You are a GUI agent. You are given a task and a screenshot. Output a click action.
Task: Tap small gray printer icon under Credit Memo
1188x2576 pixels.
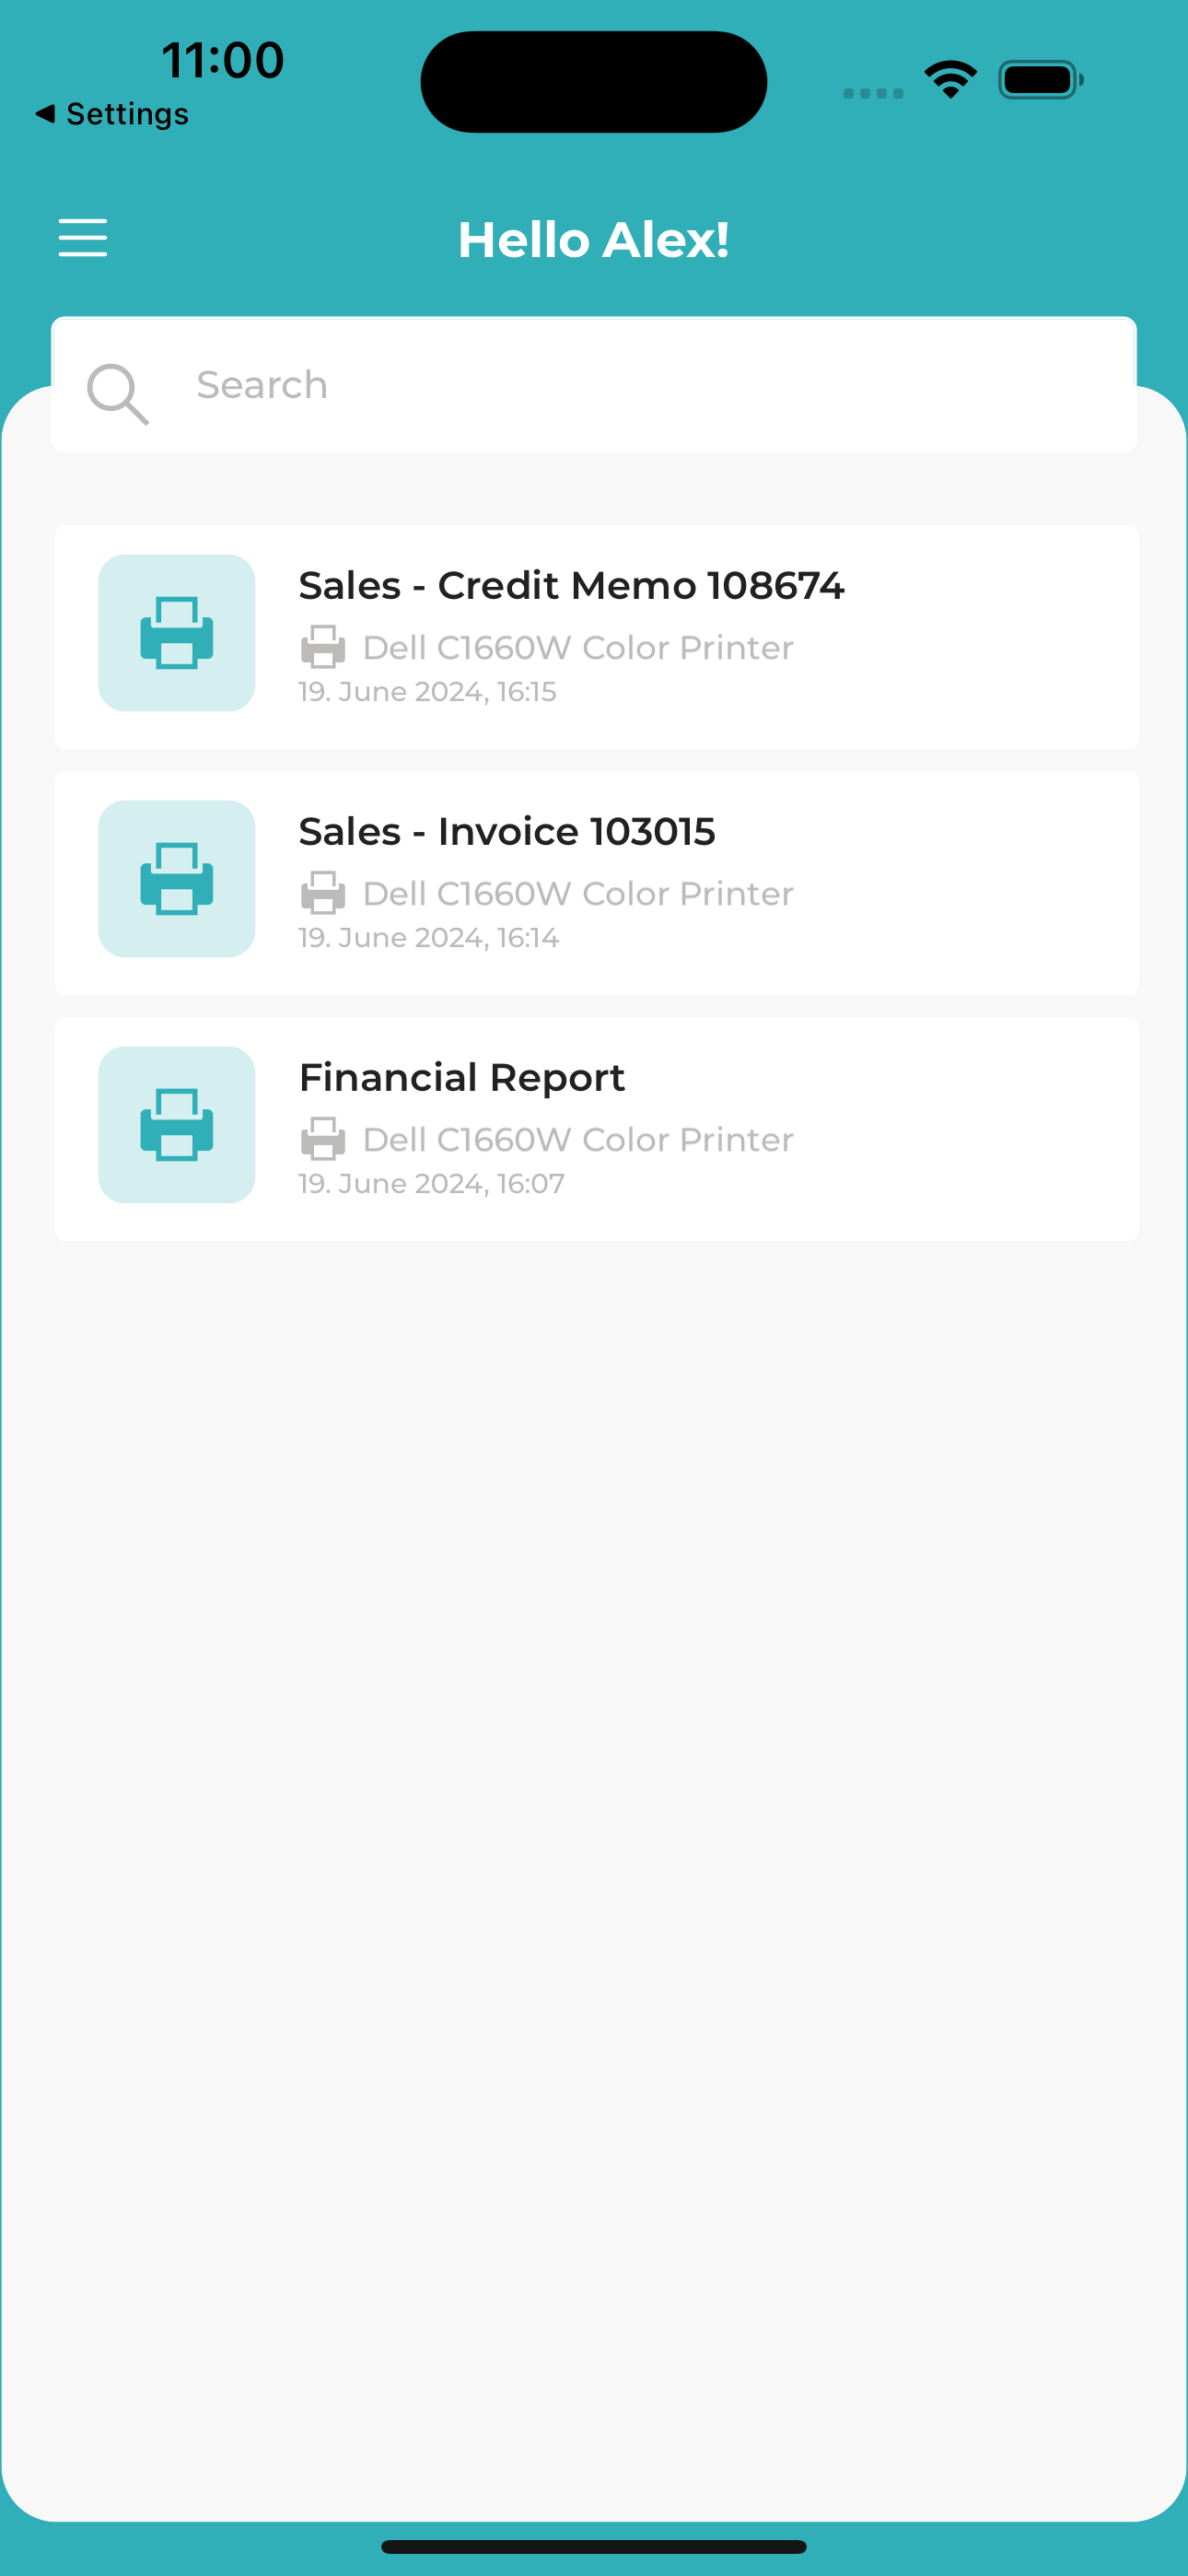323,647
